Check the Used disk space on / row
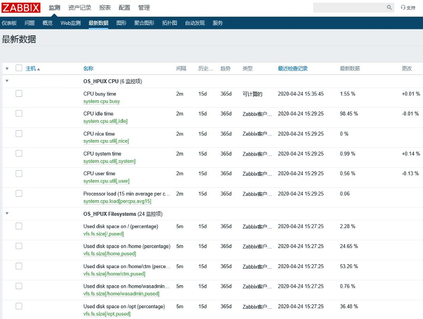Image resolution: width=423 pixels, height=319 pixels. (x=19, y=226)
